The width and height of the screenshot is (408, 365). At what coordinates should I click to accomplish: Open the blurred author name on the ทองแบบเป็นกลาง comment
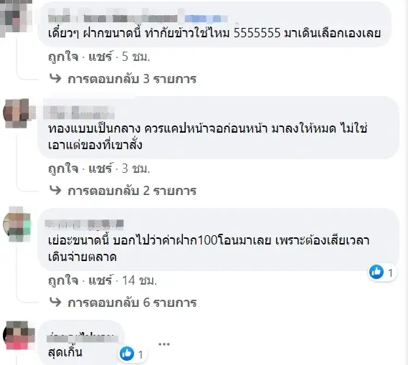(79, 113)
